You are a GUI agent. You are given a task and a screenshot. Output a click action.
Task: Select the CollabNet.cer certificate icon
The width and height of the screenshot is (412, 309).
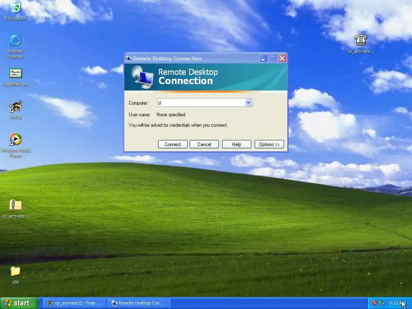(x=16, y=77)
